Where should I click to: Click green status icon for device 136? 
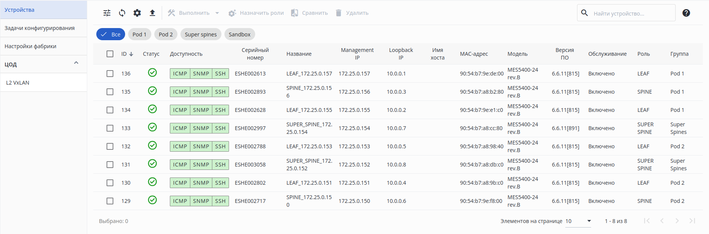(x=152, y=72)
